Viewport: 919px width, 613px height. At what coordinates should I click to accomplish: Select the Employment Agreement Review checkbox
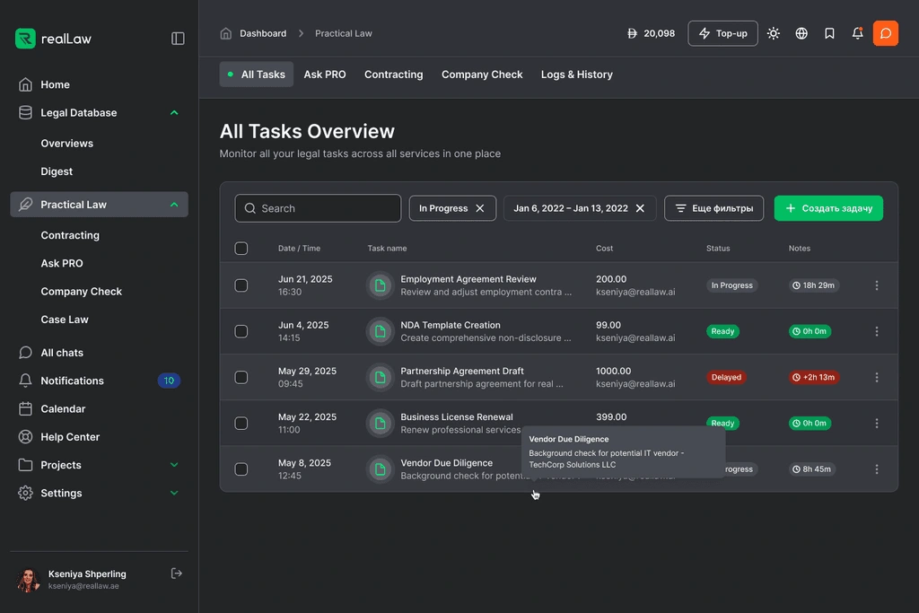pyautogui.click(x=241, y=285)
